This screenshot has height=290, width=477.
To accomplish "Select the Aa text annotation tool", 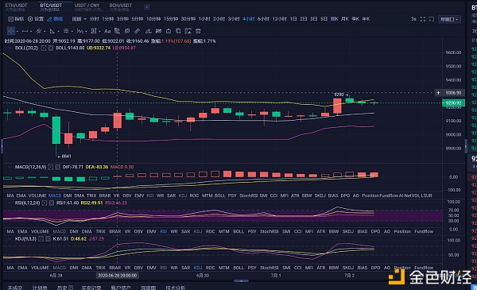I will (x=107, y=31).
